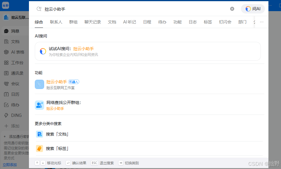
Task: Select the 标签 tab
Action: click(208, 22)
